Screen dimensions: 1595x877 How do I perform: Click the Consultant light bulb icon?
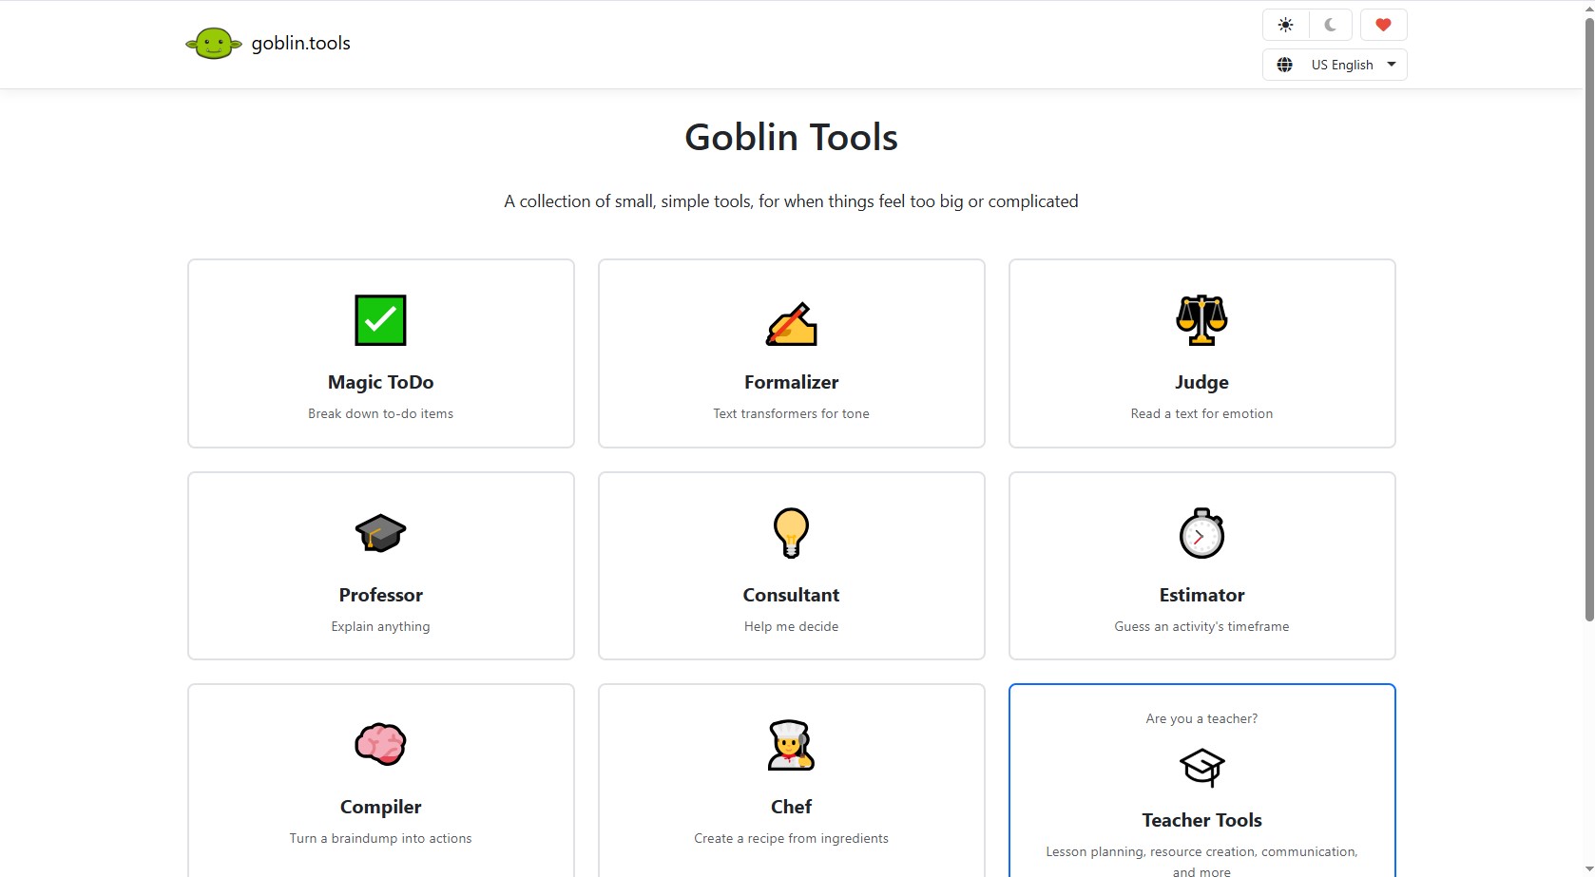click(791, 532)
